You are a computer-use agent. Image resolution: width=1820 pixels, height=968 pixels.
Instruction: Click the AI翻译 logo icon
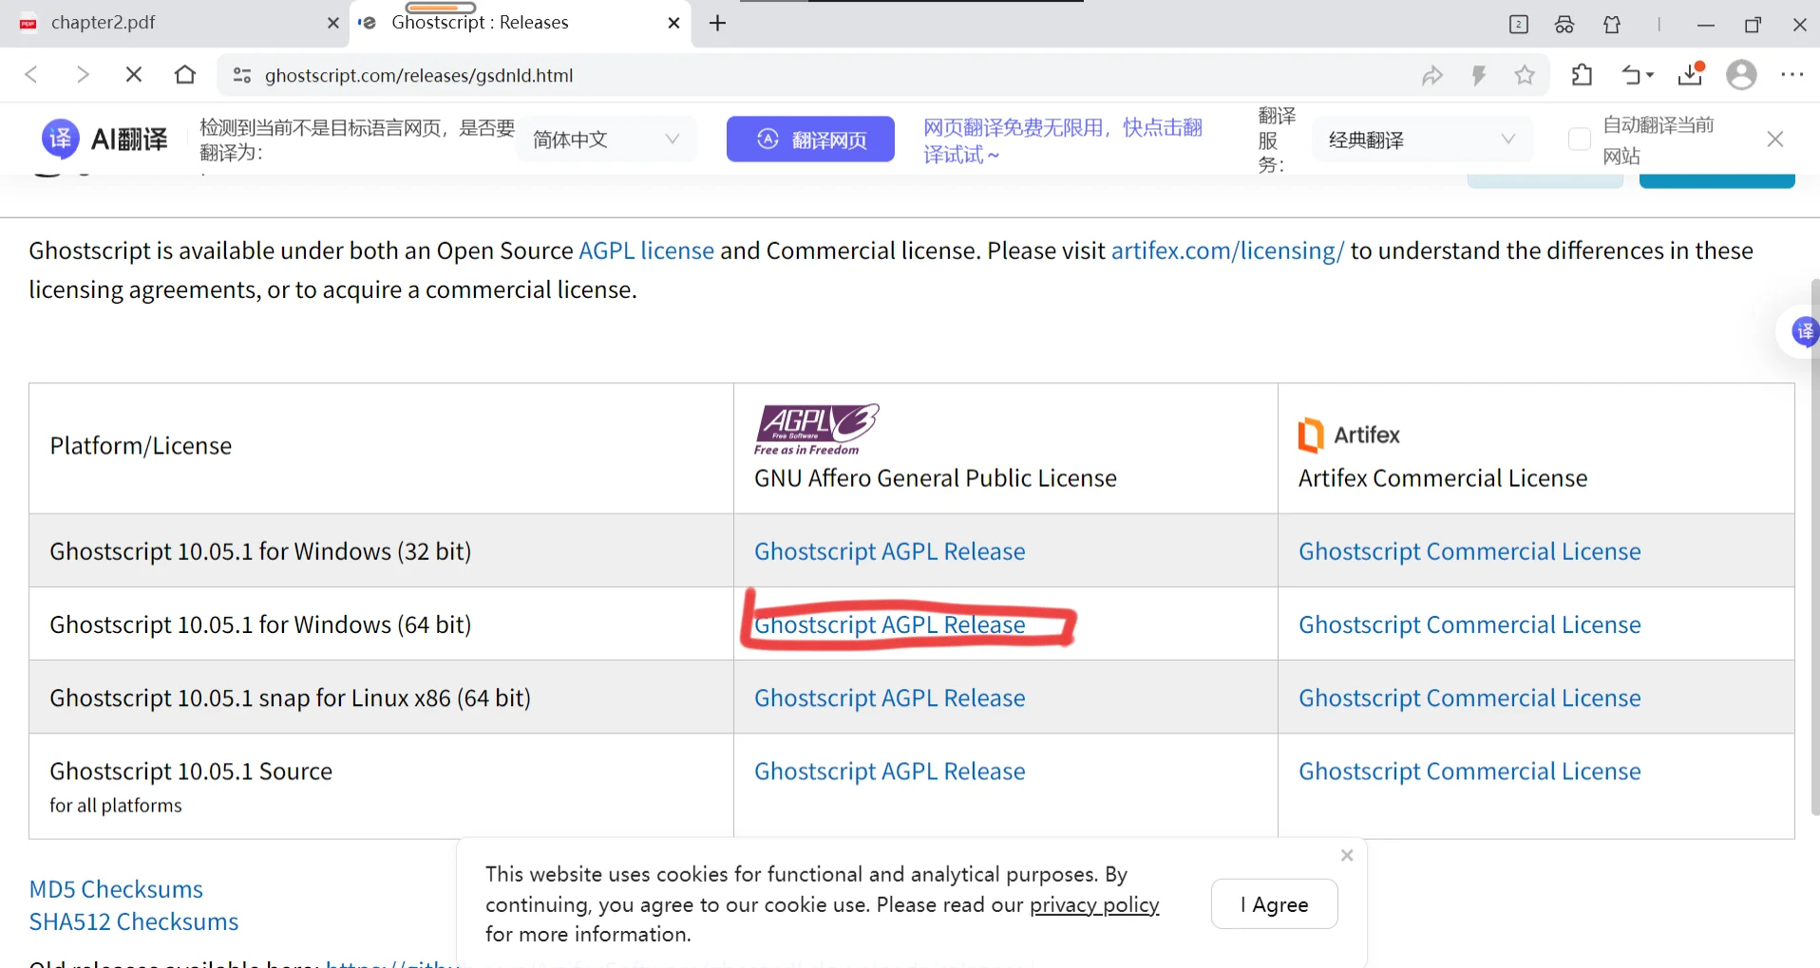[x=61, y=140]
